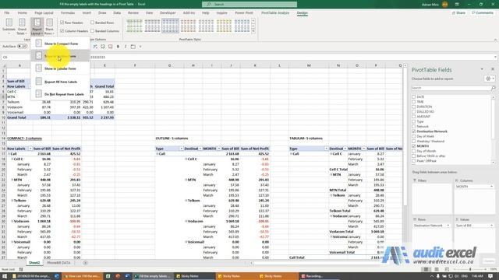Toggle the Row Headers checkbox

coord(62,23)
